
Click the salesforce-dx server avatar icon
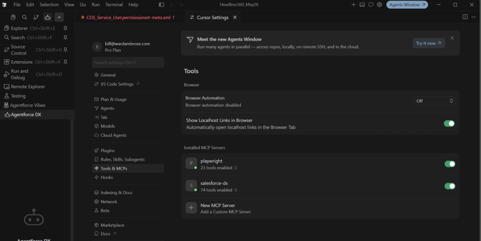point(191,186)
